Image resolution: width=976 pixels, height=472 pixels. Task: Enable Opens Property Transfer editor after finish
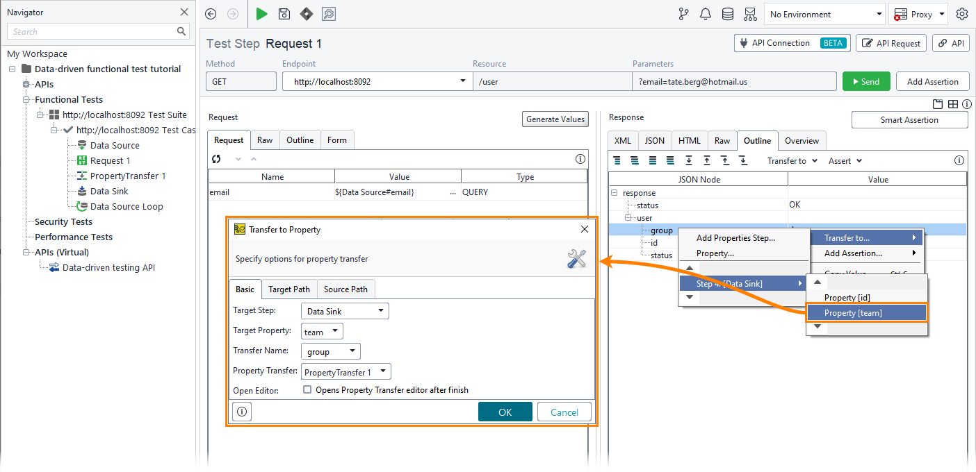pos(307,389)
